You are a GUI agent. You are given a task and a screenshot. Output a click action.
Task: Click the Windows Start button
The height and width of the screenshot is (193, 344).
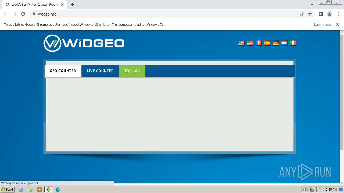[x=8, y=190]
